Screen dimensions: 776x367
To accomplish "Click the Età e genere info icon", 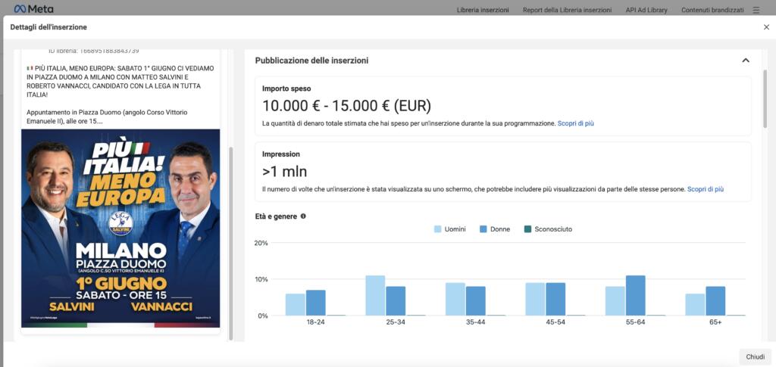I will click(x=303, y=216).
